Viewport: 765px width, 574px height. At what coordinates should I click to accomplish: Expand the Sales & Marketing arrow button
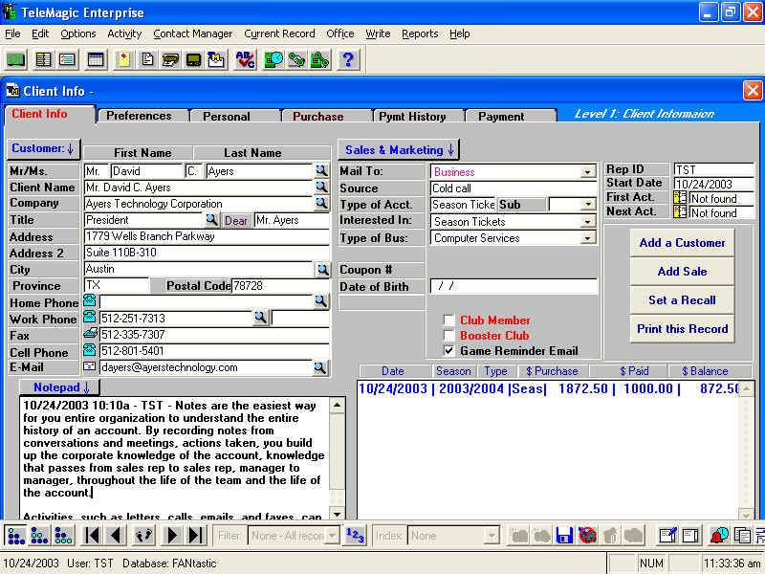(x=399, y=150)
